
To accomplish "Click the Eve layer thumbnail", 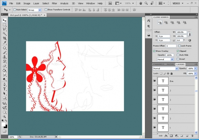I will pyautogui.click(x=163, y=81).
